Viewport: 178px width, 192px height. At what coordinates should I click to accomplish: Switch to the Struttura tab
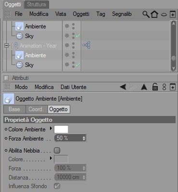tap(37, 4)
